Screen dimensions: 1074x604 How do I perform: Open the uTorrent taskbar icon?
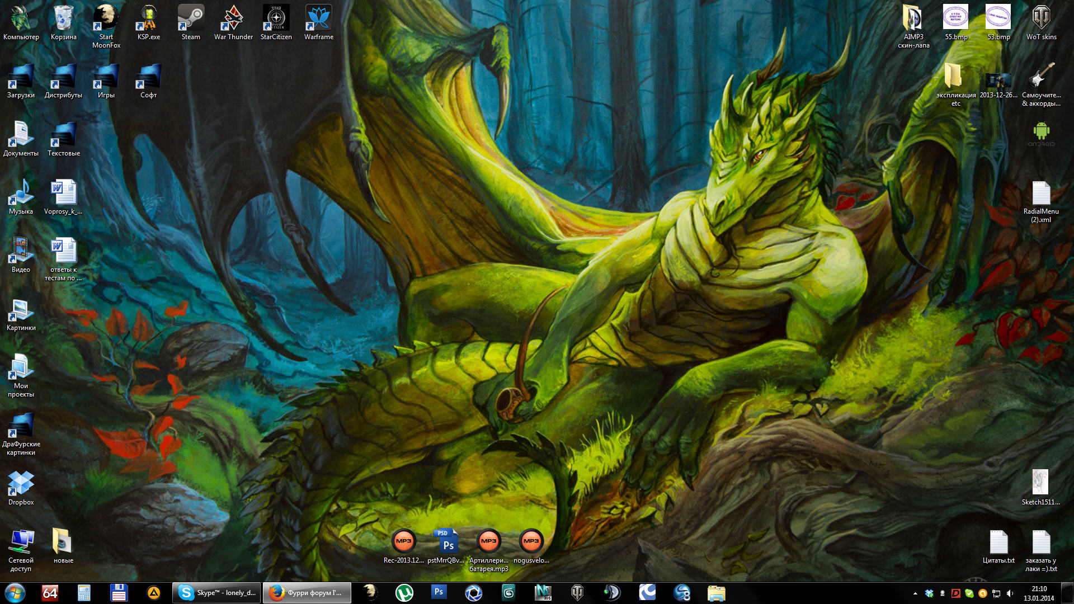(404, 593)
